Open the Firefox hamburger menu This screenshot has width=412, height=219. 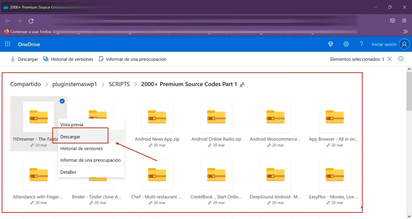click(404, 21)
